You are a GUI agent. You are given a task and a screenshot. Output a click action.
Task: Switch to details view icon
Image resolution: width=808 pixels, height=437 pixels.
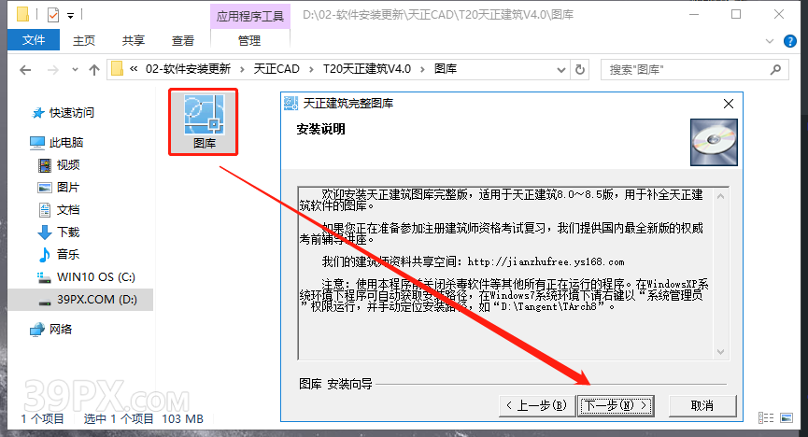[766, 418]
